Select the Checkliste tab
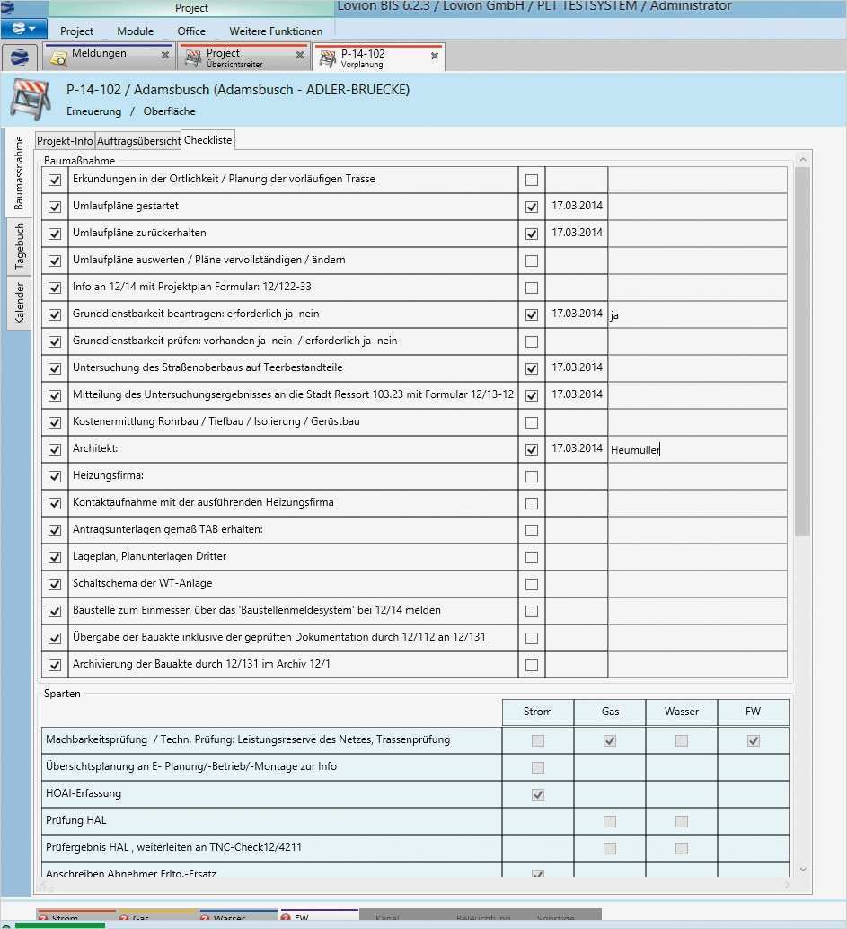The image size is (847, 929). (207, 140)
